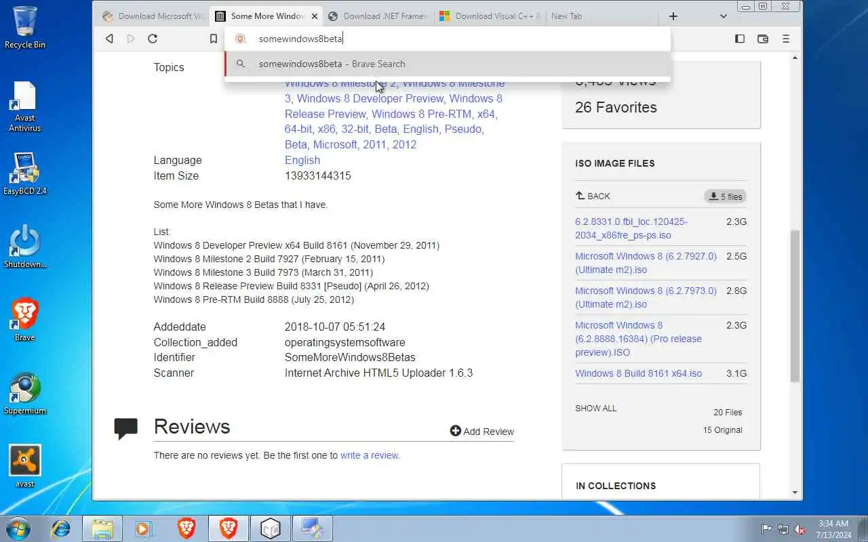Click the Item Size value 13933144315
Screen dimensions: 868x542
coord(318,175)
